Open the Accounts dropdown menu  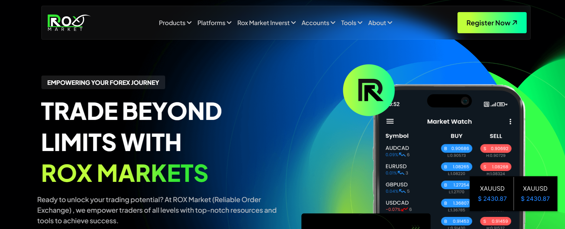coord(318,23)
